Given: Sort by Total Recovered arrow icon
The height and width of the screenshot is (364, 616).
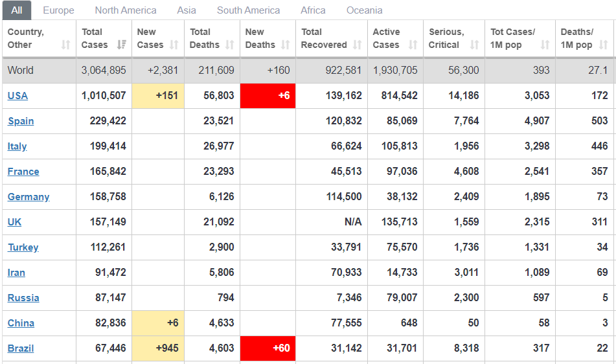Looking at the screenshot, I should click(358, 45).
